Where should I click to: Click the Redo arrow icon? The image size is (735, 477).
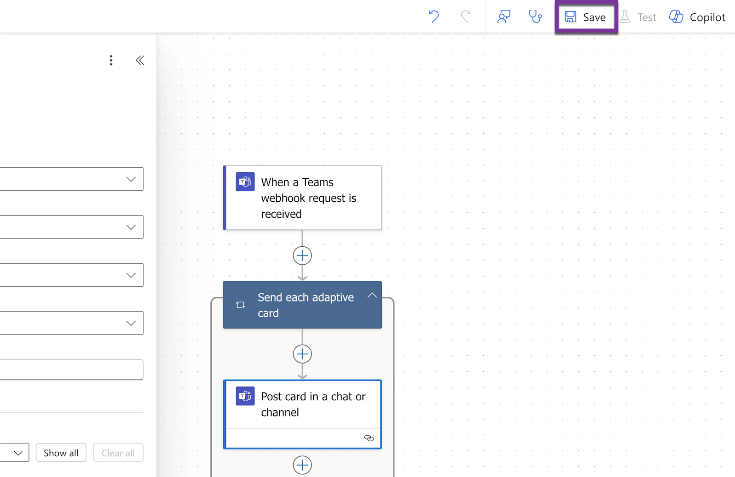point(466,17)
